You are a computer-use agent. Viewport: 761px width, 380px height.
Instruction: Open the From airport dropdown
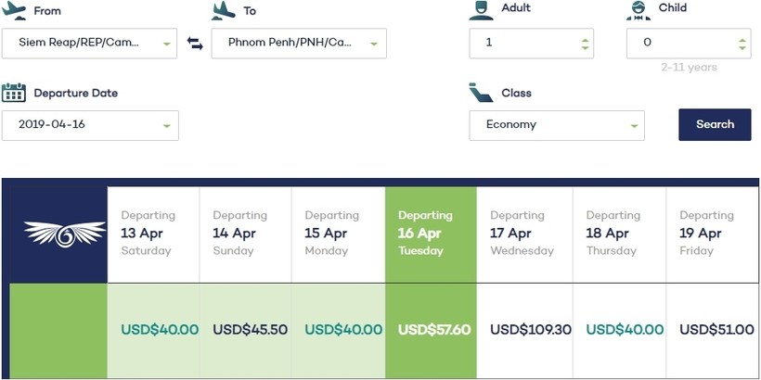pyautogui.click(x=166, y=44)
